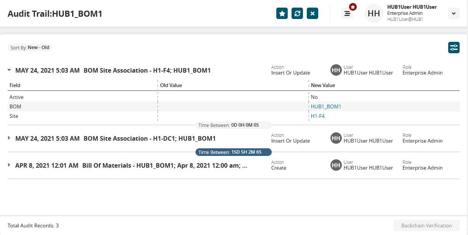The image size is (468, 235).
Task: Click the Backchain Verification button
Action: (426, 225)
